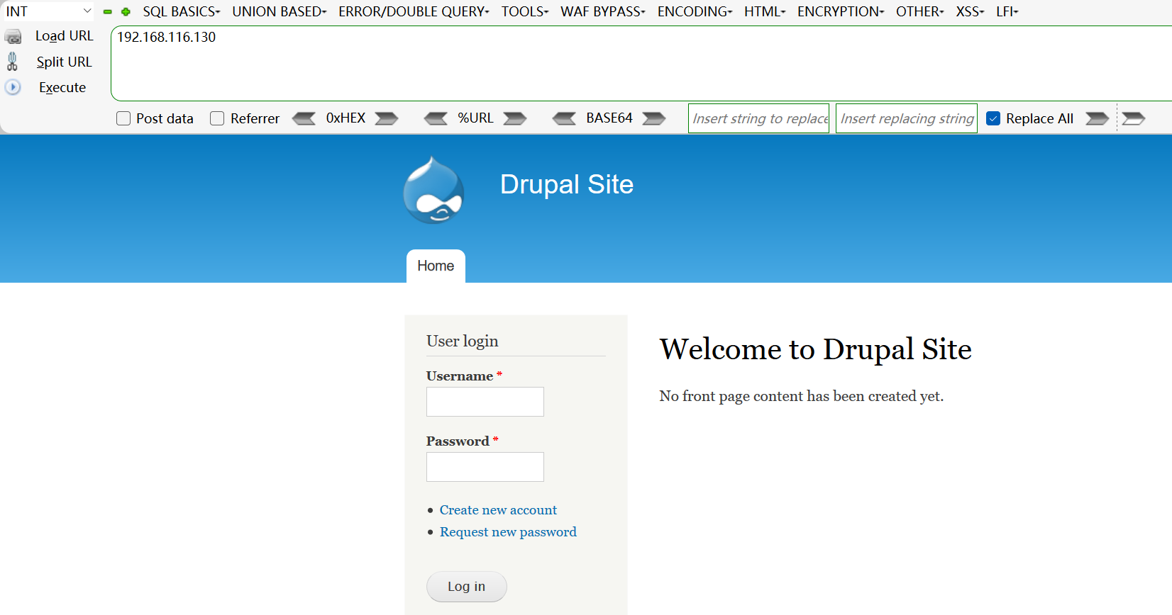Click the Password input field
The width and height of the screenshot is (1172, 615).
click(x=485, y=467)
